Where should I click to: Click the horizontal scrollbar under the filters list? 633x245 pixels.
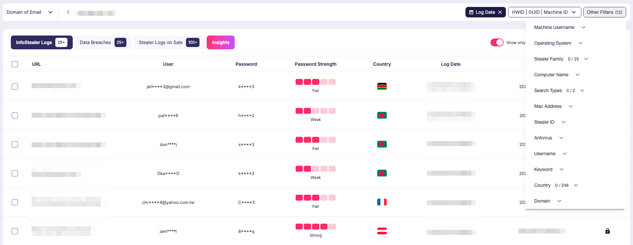(575, 209)
